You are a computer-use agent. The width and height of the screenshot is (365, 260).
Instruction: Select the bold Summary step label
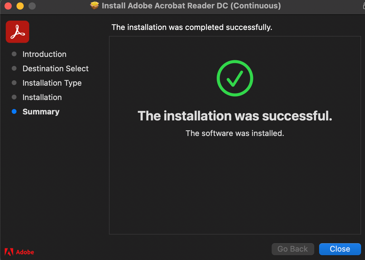click(x=41, y=112)
